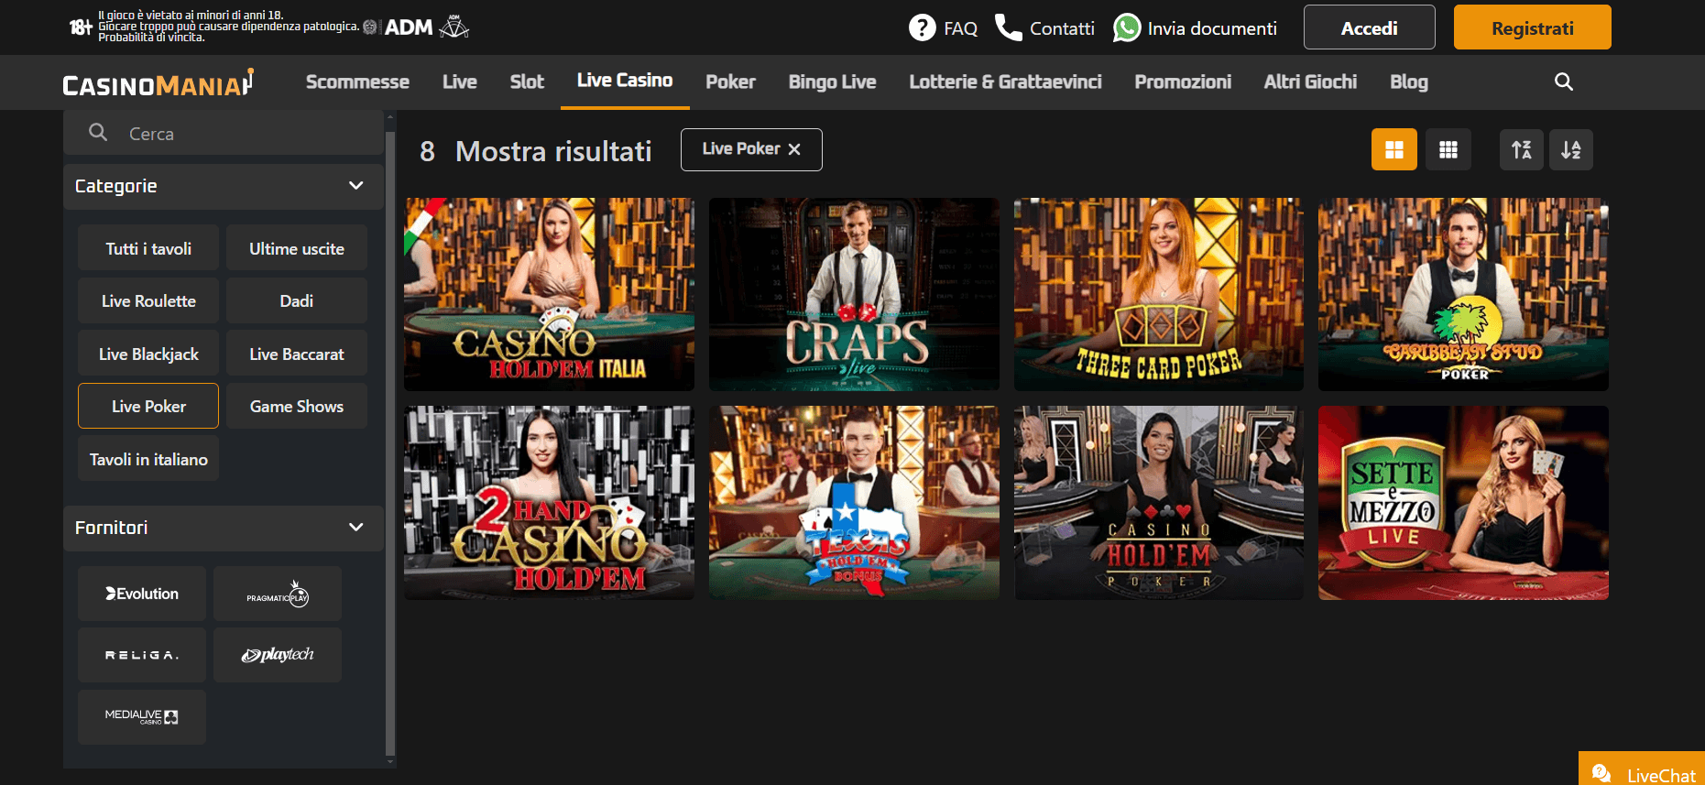Filter by Medialive Casino provider
The image size is (1705, 785).
coord(142,716)
